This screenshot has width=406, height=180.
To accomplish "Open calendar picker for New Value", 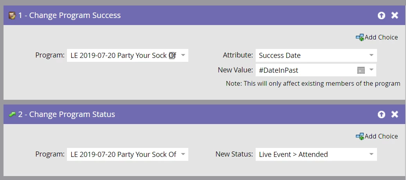I will coord(361,70).
